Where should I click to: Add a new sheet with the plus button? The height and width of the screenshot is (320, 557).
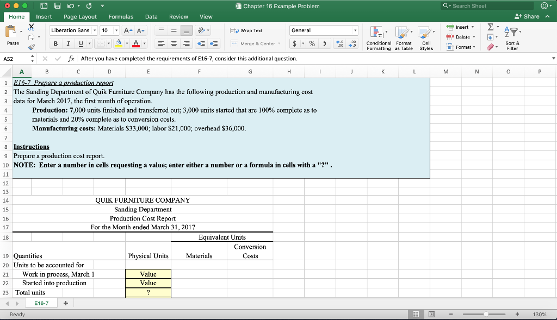coord(65,303)
